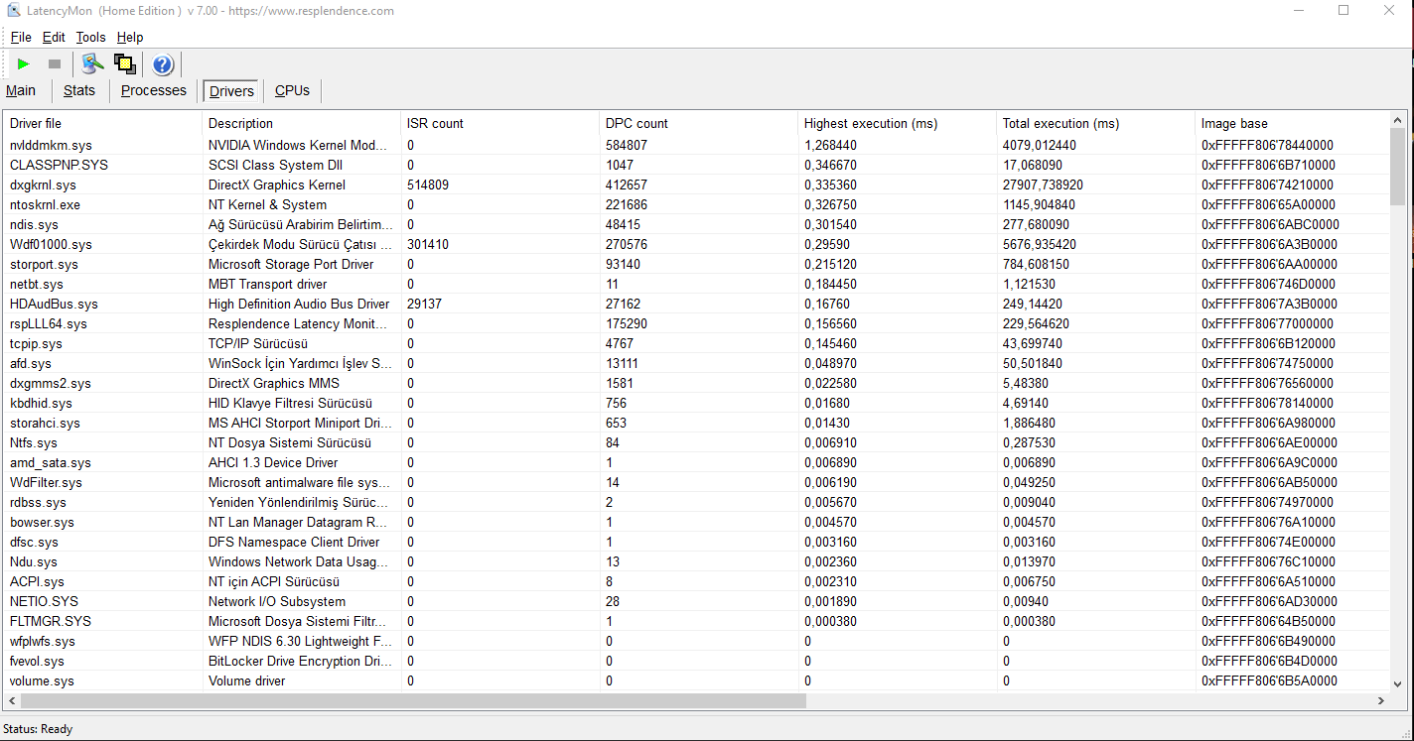
Task: Open the File menu
Action: click(21, 37)
